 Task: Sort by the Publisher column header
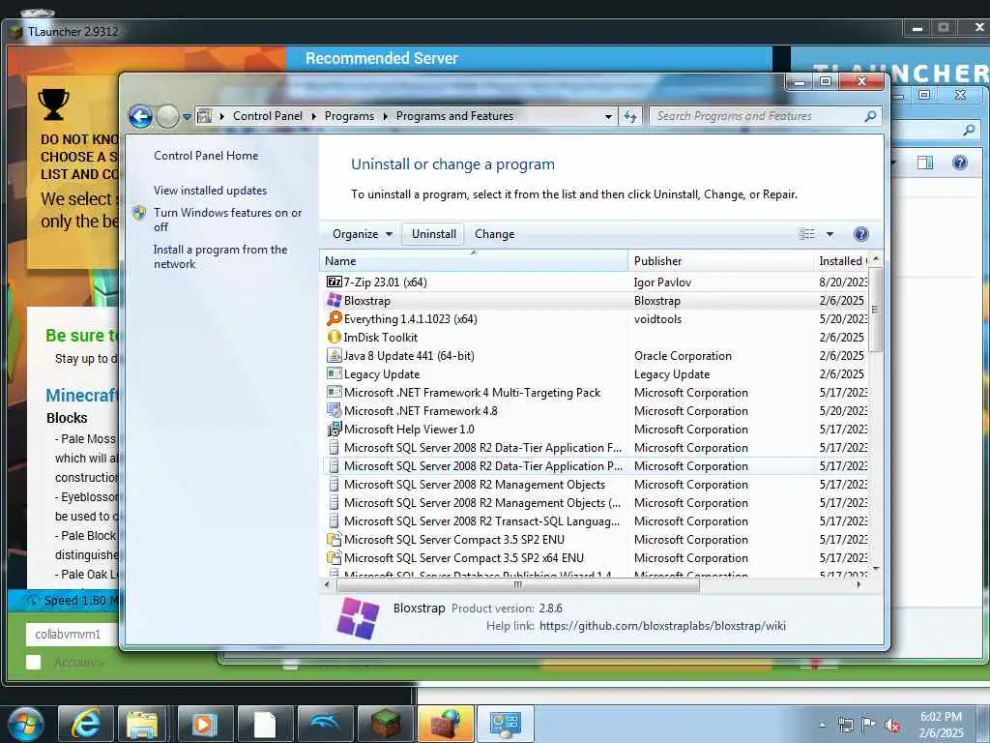(720, 261)
